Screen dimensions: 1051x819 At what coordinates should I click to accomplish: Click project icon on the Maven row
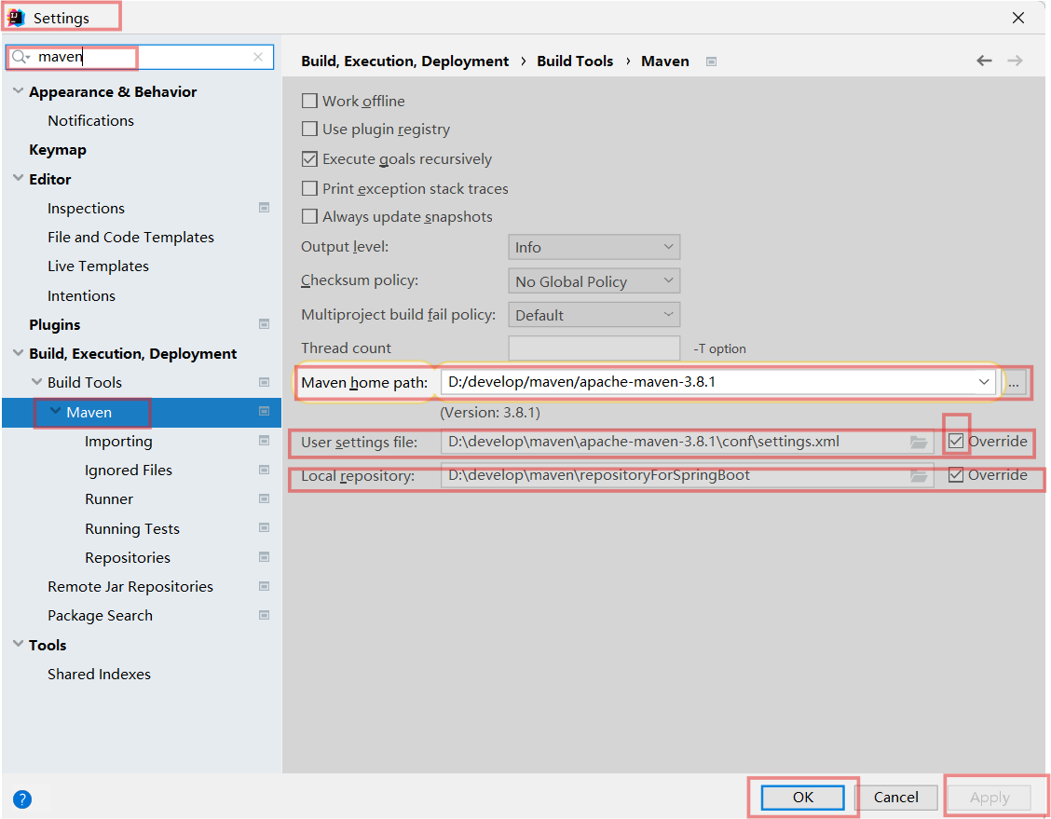264,412
